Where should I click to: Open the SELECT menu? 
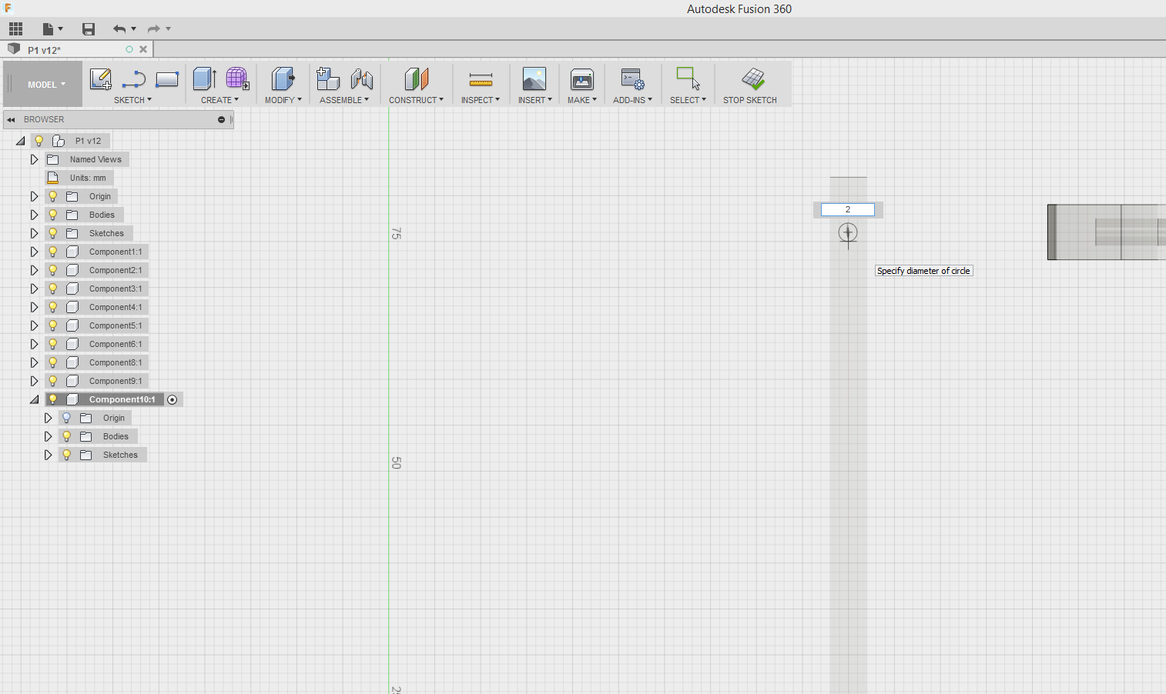[x=688, y=100]
